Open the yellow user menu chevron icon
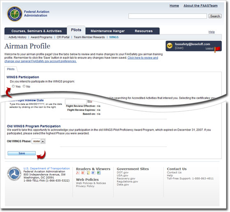The width and height of the screenshot is (230, 212). 170,46
